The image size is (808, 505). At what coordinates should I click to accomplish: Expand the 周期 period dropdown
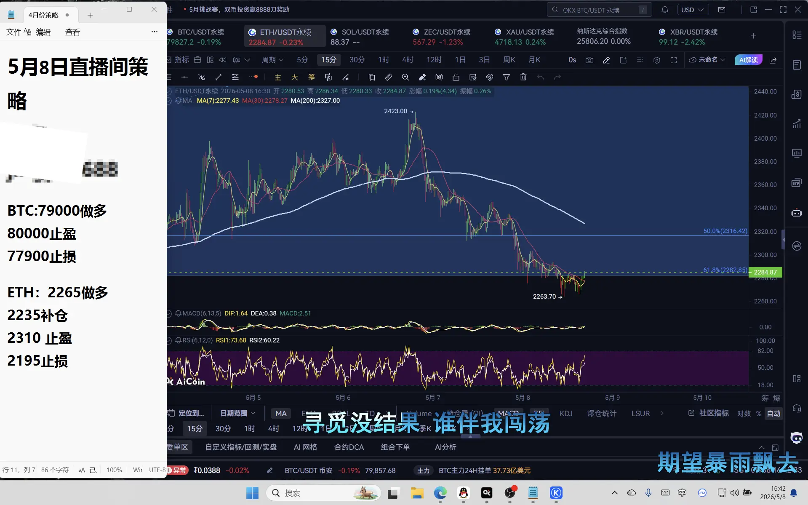pyautogui.click(x=272, y=60)
